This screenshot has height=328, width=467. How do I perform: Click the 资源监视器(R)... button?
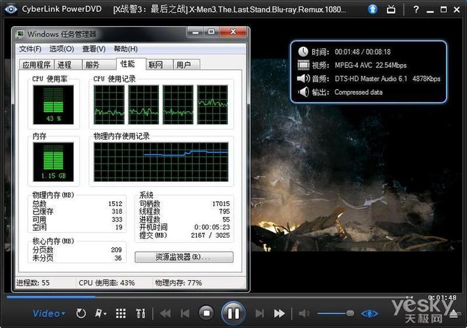tap(184, 257)
